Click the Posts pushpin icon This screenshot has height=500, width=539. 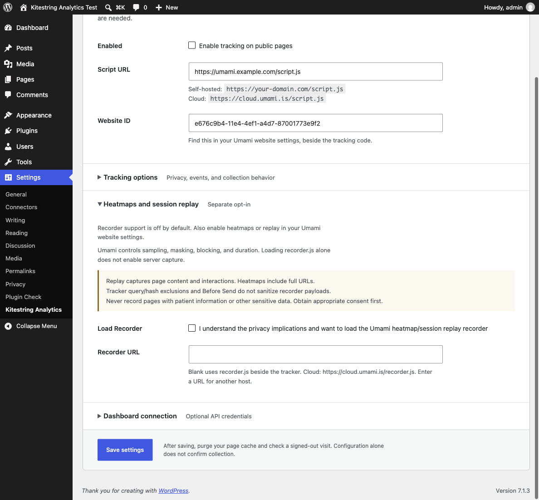[x=8, y=48]
